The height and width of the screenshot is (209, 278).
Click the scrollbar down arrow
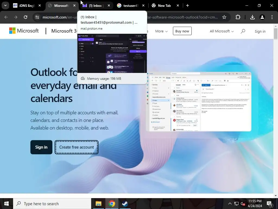(x=276, y=196)
